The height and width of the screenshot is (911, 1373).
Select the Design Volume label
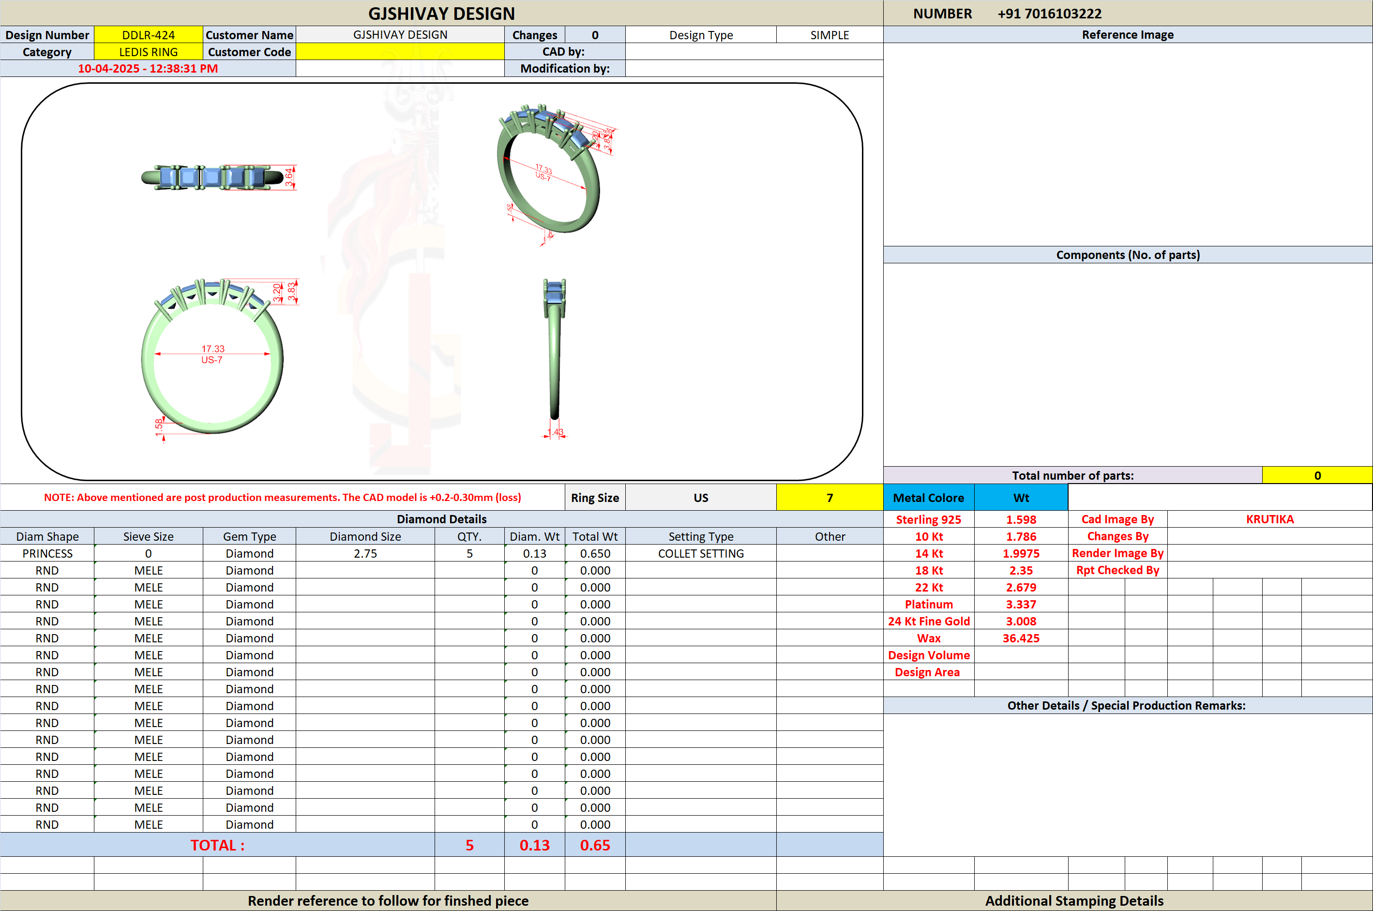click(x=929, y=655)
